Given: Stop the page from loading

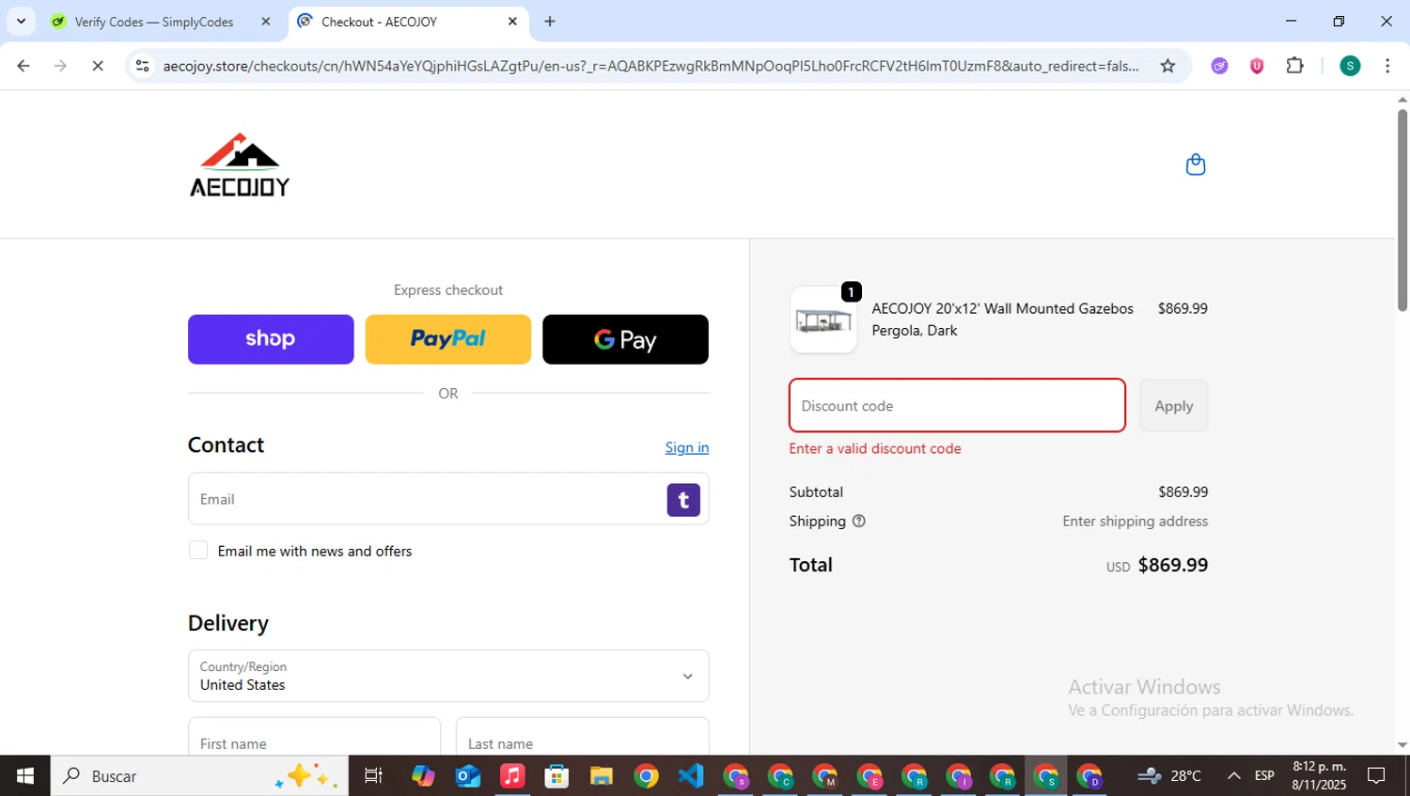Looking at the screenshot, I should click(x=98, y=66).
